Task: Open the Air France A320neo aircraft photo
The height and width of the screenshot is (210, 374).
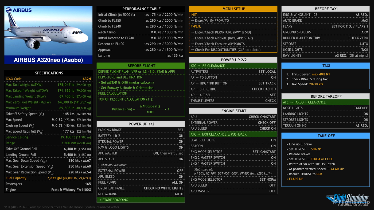Action: [48, 31]
